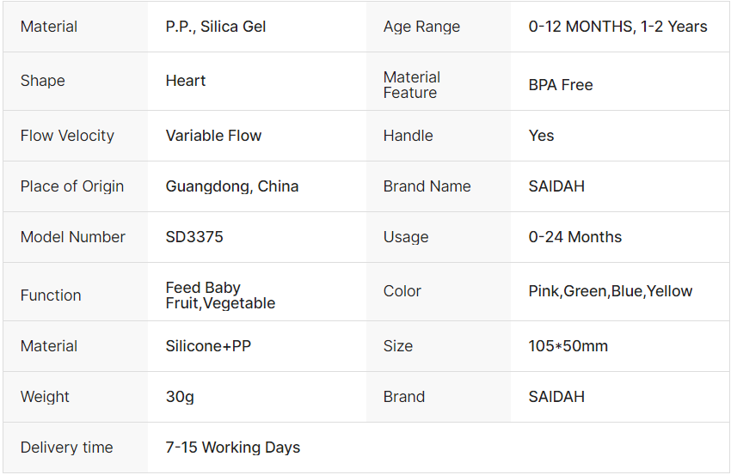Click the 'Brand Name' label
Image resolution: width=731 pixels, height=475 pixels.
click(427, 186)
